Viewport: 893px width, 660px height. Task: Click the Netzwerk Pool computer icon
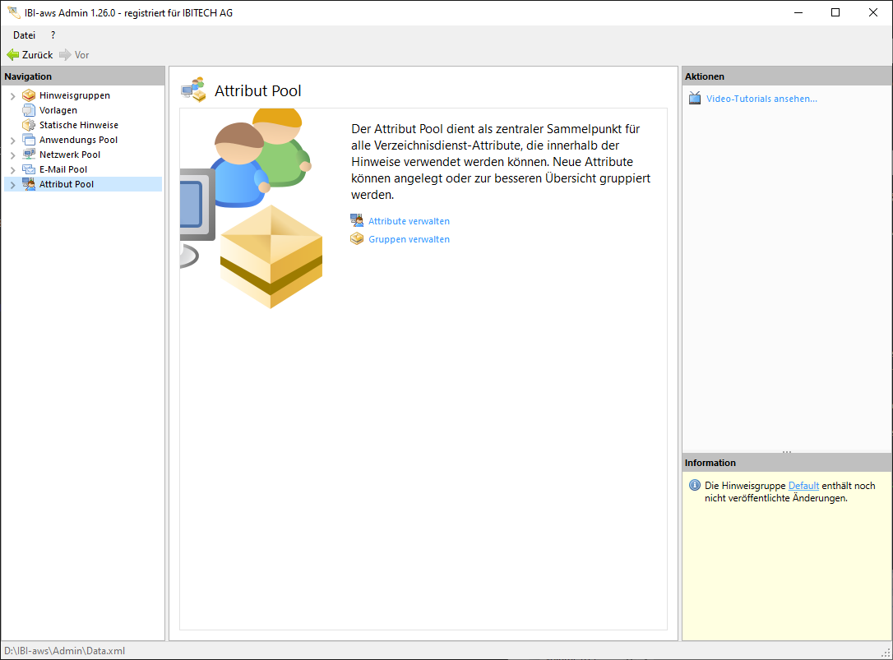(x=29, y=155)
